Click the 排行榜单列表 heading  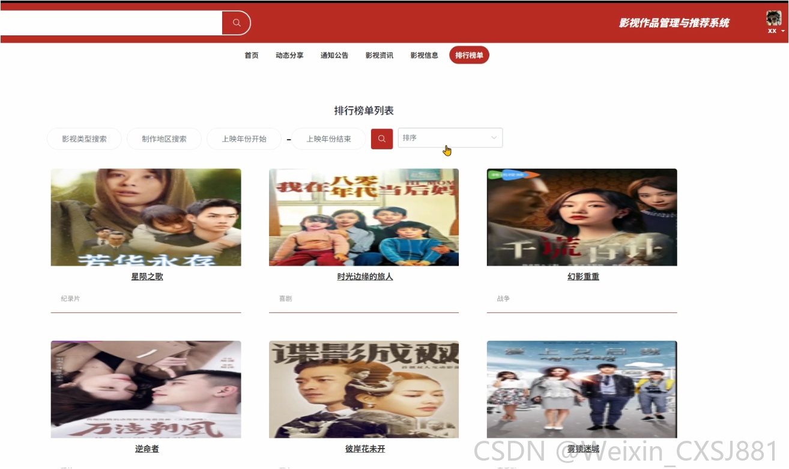click(364, 111)
